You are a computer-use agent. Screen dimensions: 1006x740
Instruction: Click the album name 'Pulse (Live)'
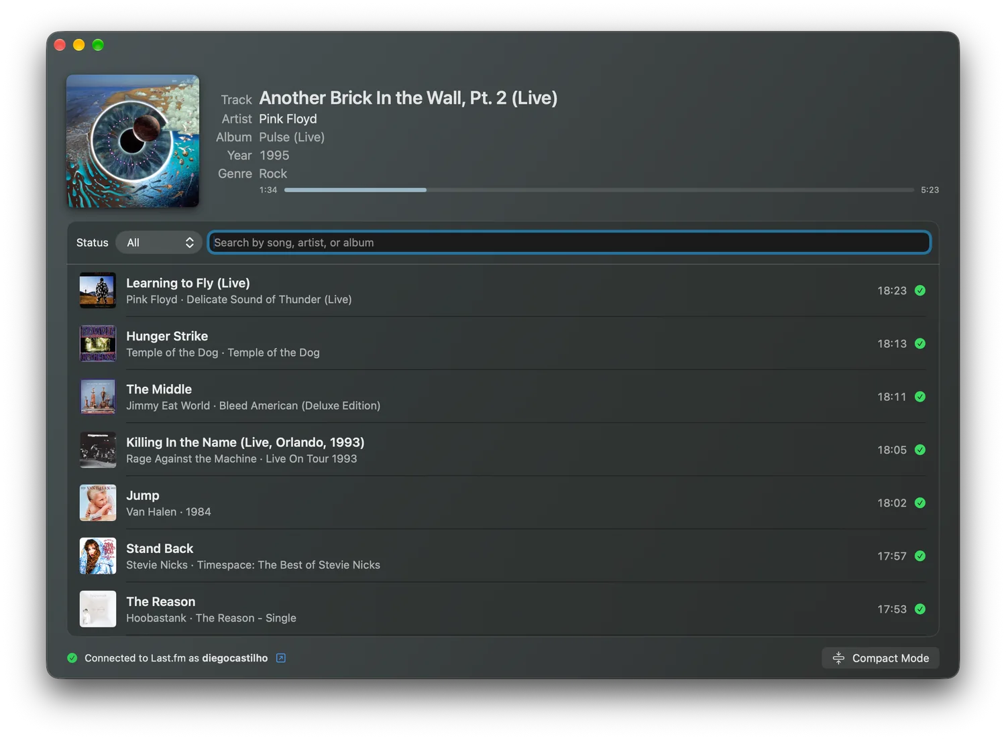coord(292,137)
